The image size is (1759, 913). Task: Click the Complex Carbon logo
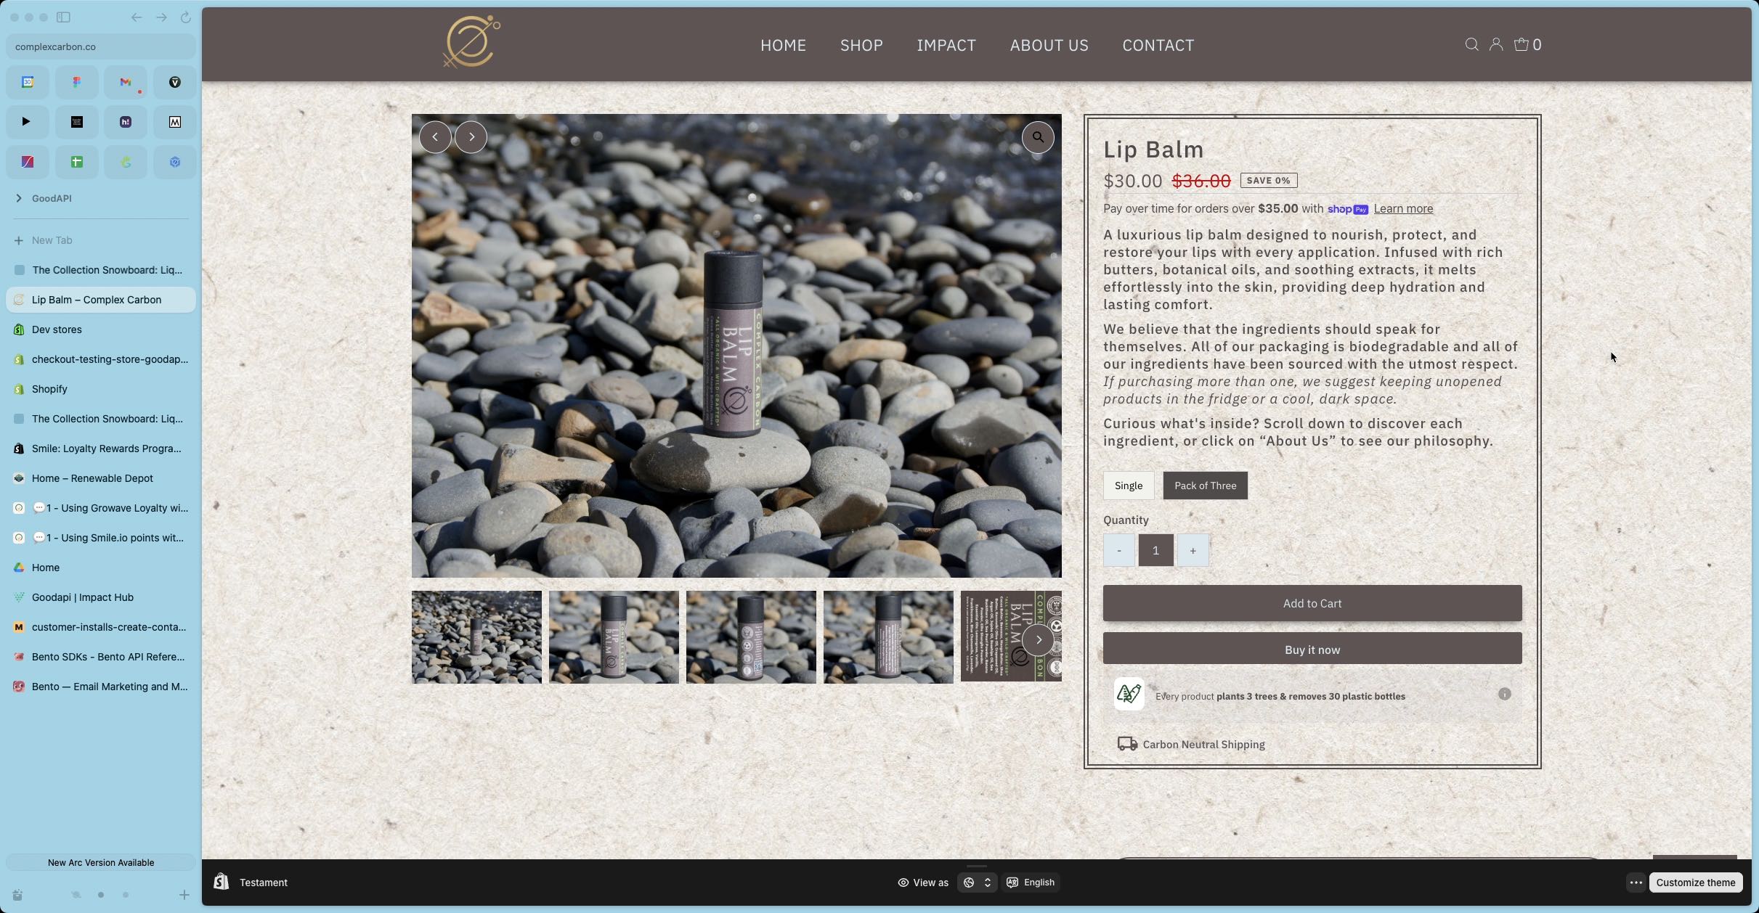tap(471, 42)
